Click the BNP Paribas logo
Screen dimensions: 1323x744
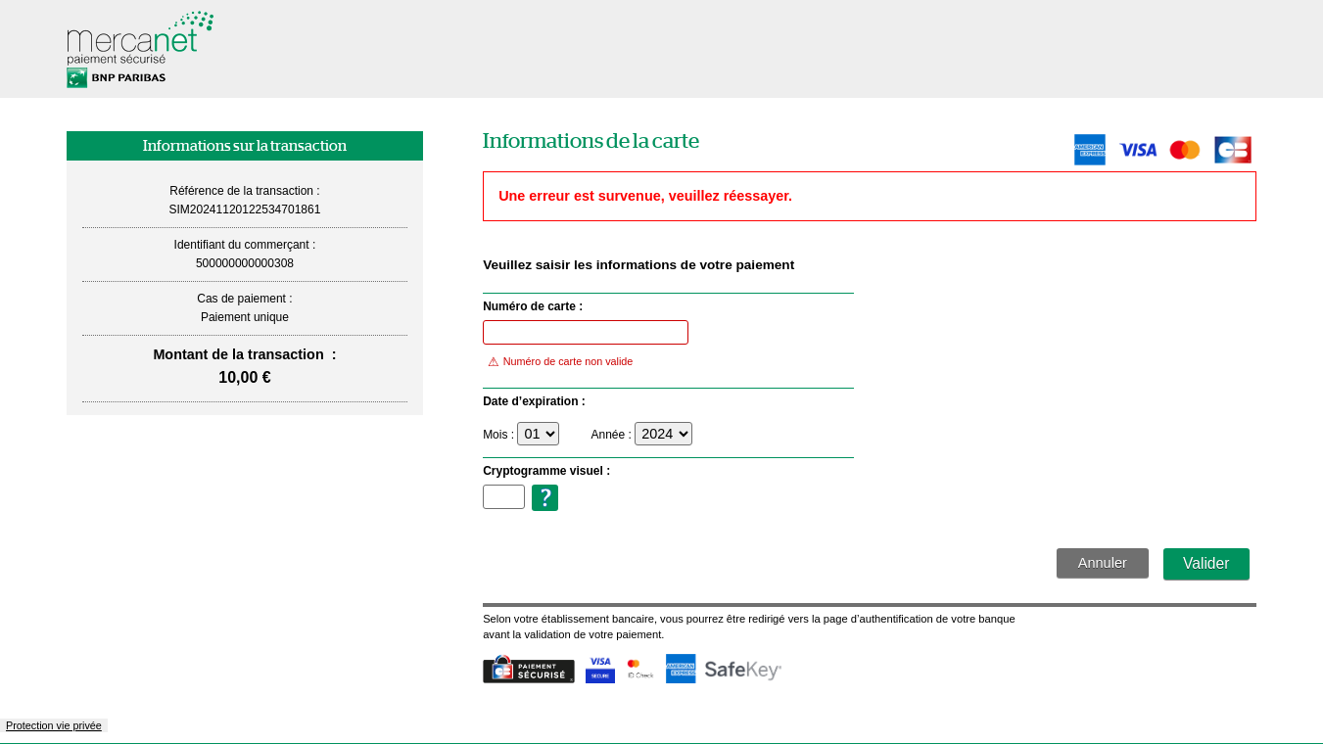117,78
